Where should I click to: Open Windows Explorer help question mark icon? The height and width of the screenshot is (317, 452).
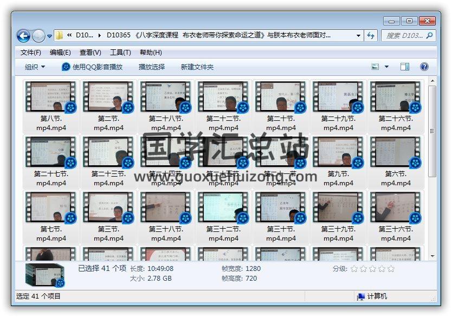(x=424, y=67)
